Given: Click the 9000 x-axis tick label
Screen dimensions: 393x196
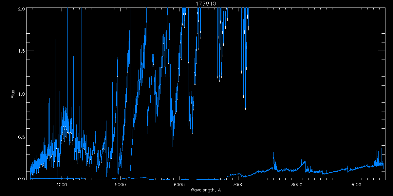Looking at the screenshot, I should tap(356, 185).
